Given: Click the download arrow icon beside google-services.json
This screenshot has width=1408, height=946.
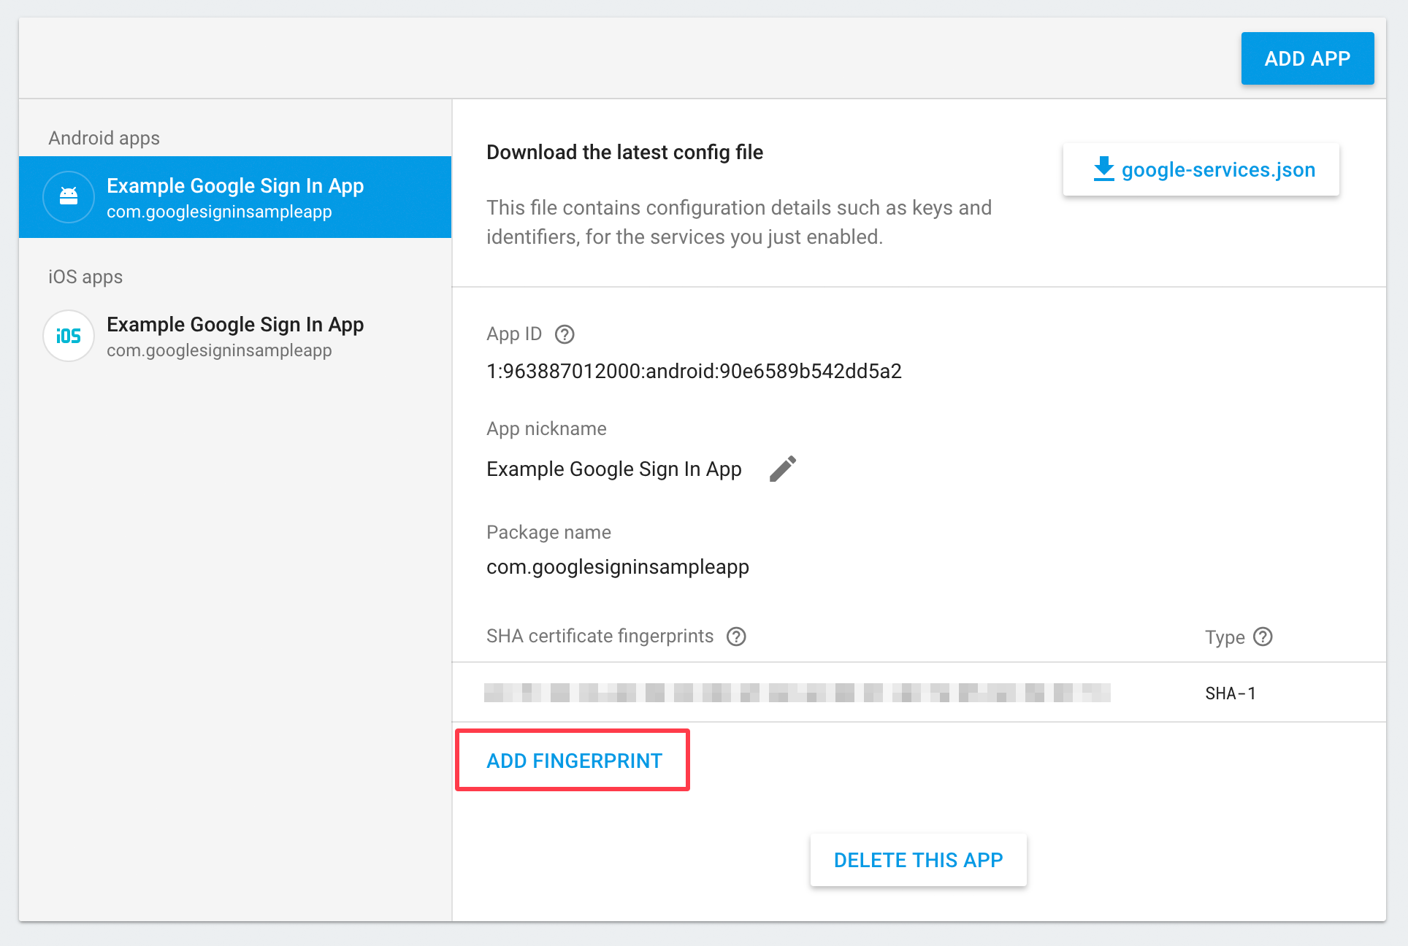Looking at the screenshot, I should [1103, 169].
